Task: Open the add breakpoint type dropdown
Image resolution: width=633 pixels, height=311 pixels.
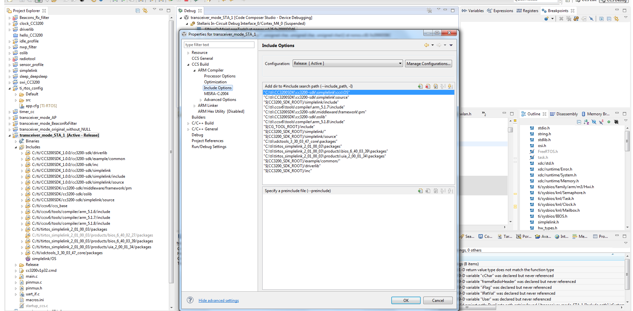Action: 552,19
